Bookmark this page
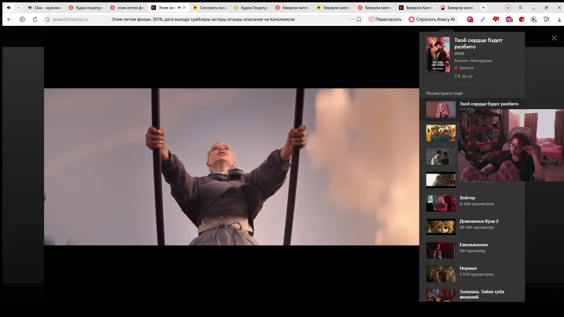This screenshot has height=317, width=564. (x=359, y=19)
